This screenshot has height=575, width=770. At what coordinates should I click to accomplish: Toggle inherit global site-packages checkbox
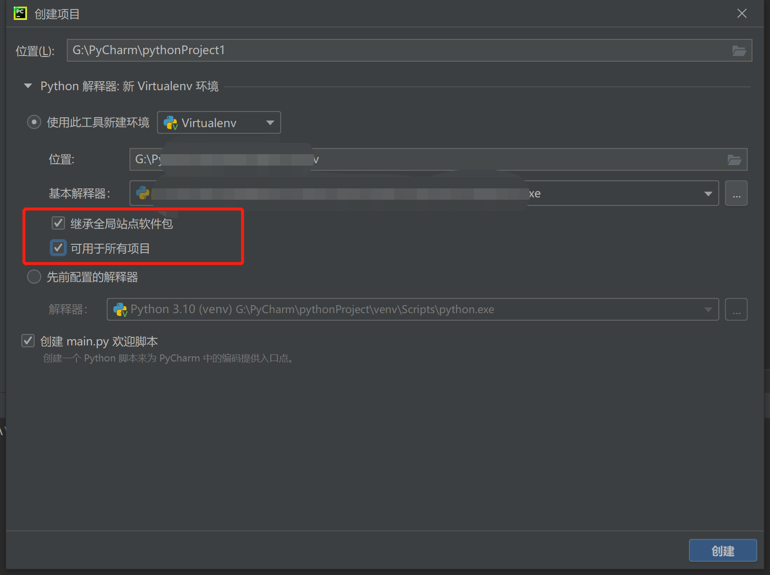click(58, 223)
